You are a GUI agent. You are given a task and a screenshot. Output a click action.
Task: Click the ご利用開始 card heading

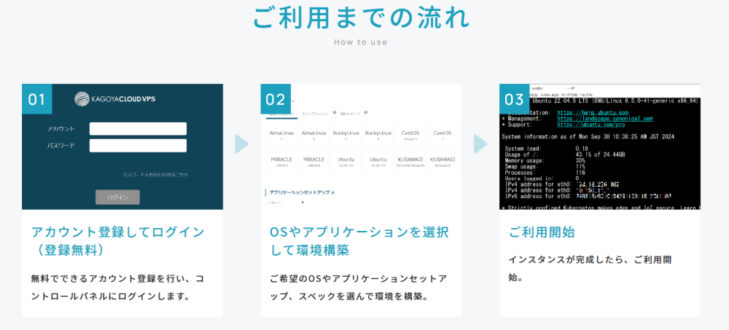[541, 232]
